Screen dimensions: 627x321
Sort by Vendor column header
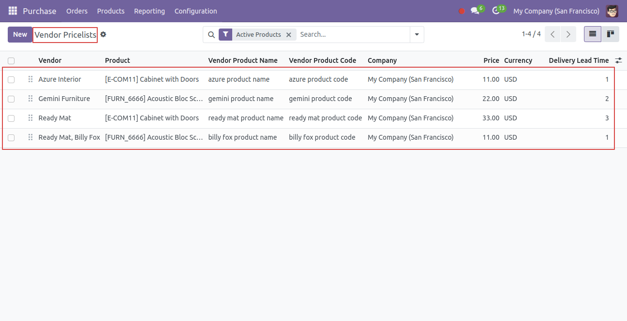coord(50,60)
